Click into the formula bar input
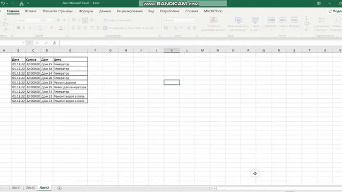This screenshot has height=192, width=342. (x=201, y=43)
